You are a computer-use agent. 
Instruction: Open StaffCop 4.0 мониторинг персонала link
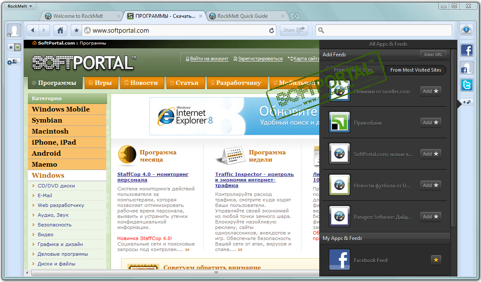[x=153, y=177]
